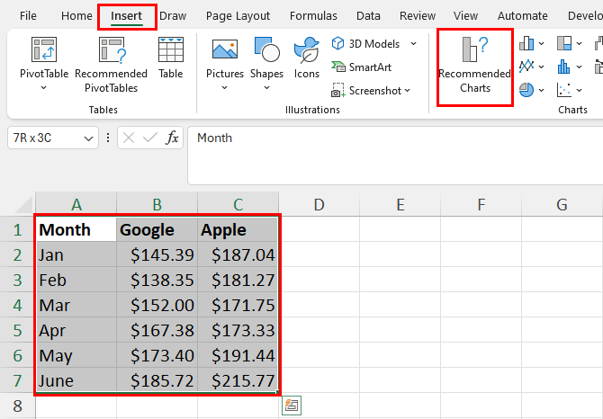Insert a Table from the ribbon
This screenshot has width=603, height=419.
pos(171,58)
